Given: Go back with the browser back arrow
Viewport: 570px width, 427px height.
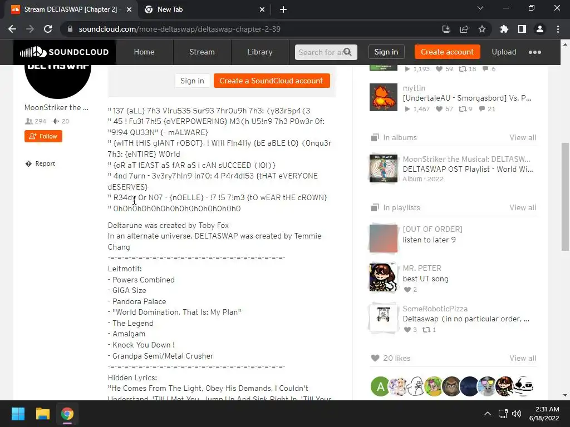Looking at the screenshot, I should (12, 29).
